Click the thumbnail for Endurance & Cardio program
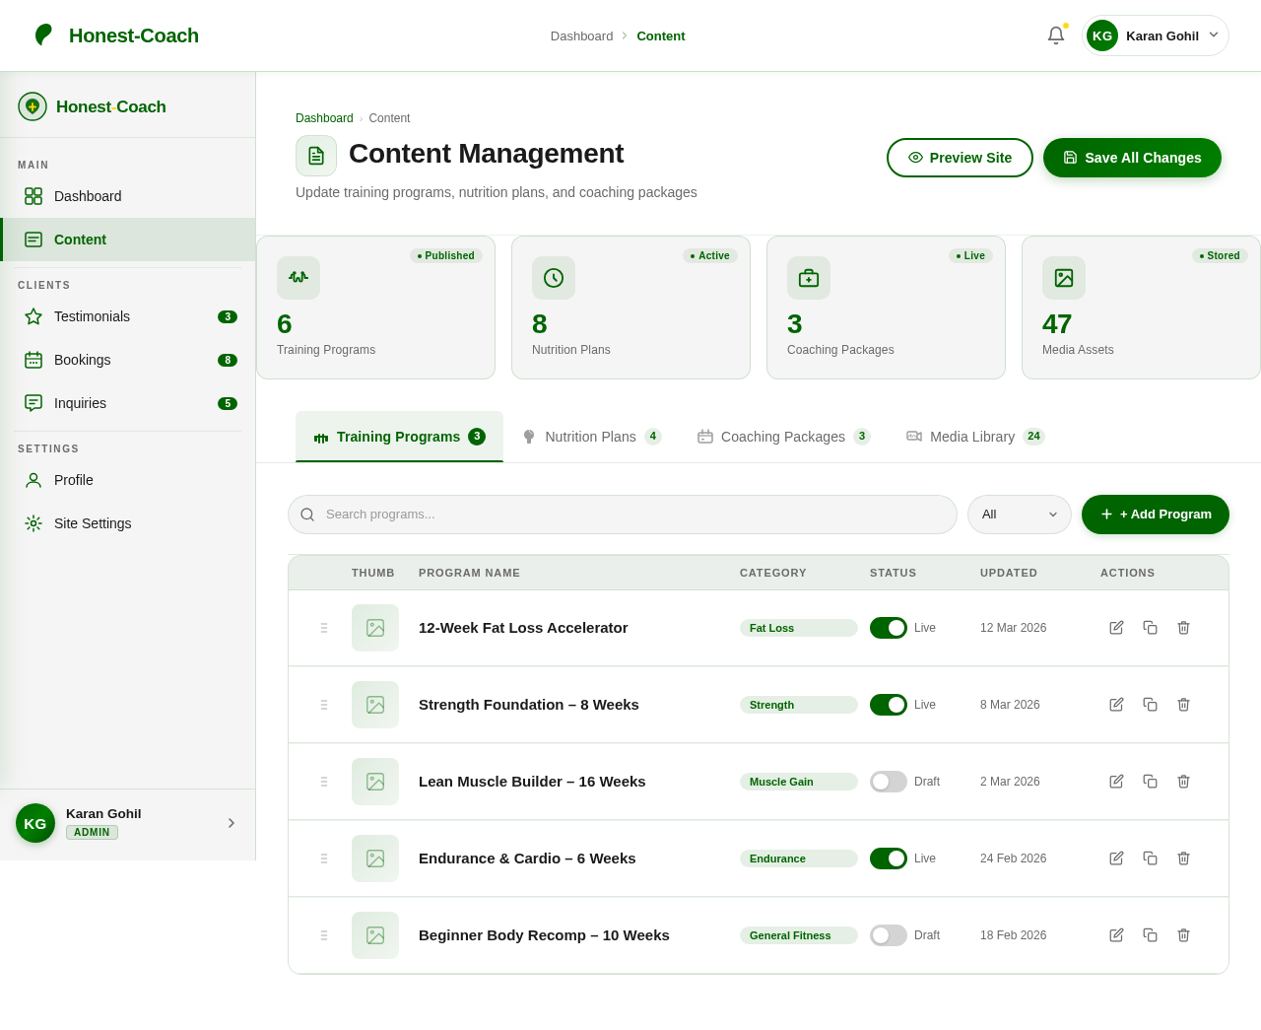The image size is (1261, 1030). [x=374, y=858]
